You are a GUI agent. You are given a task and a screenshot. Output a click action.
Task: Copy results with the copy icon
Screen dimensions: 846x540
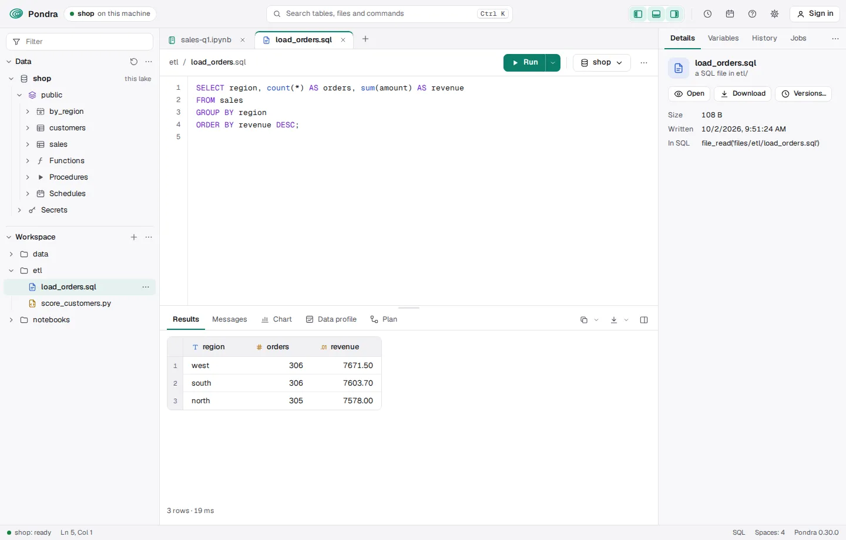tap(584, 320)
